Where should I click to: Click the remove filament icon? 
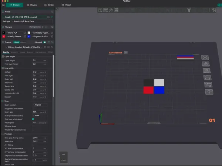point(43,27)
